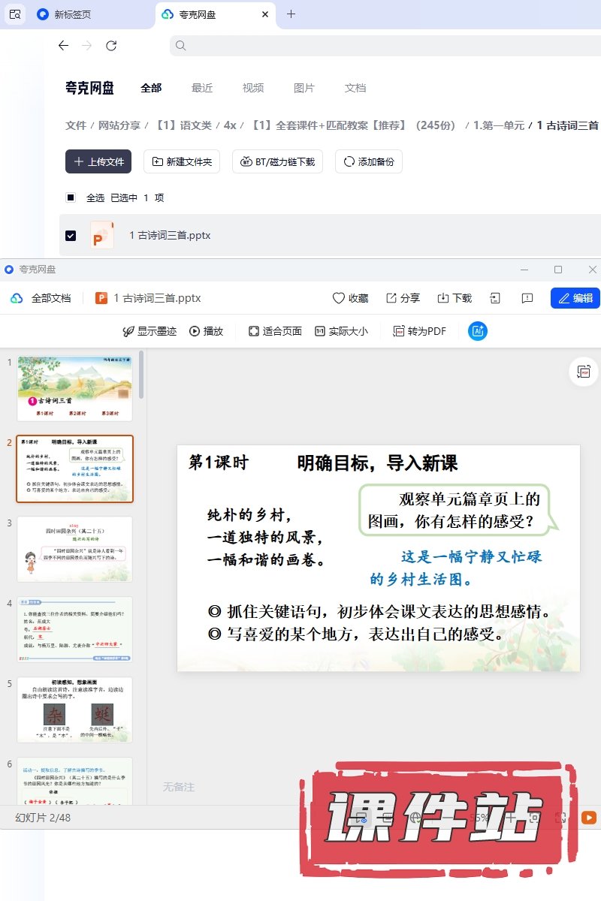
Task: Click the blue 编辑 button
Action: (575, 298)
